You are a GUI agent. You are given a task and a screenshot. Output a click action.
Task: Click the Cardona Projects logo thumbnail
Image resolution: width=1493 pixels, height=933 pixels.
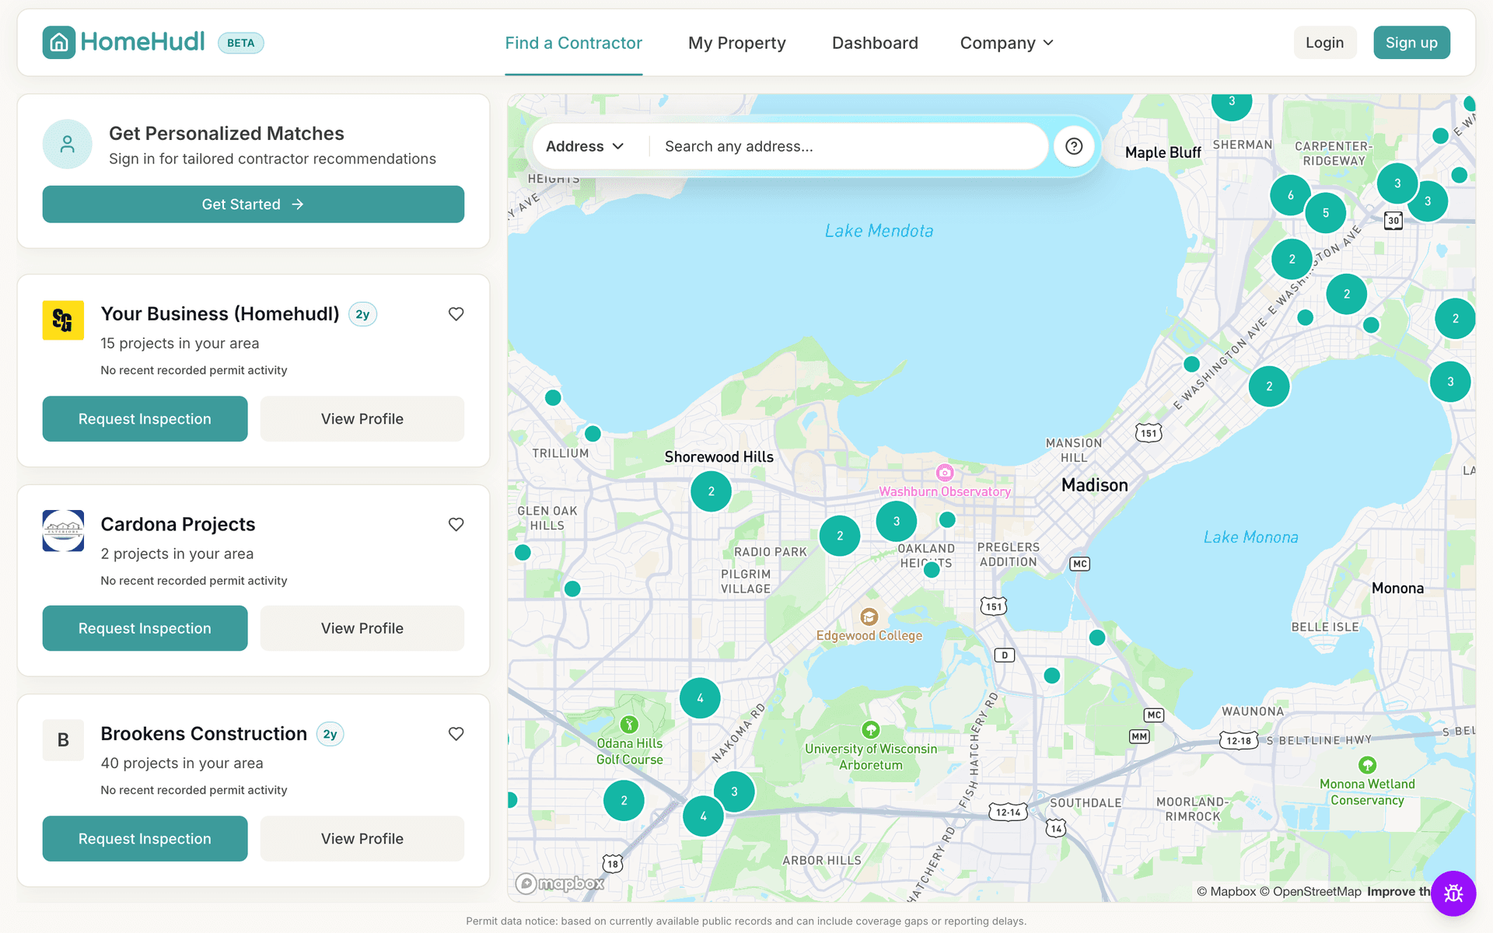point(63,530)
